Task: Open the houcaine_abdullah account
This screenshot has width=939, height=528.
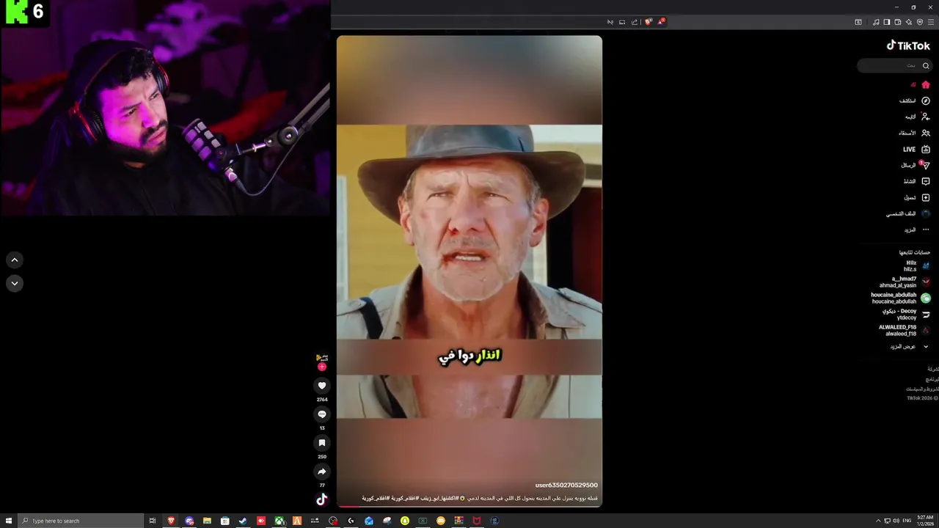Action: coord(901,298)
